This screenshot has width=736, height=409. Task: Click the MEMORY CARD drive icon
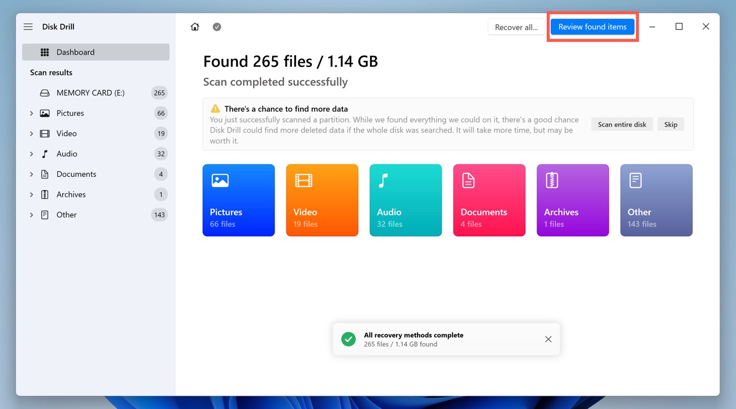(x=45, y=93)
